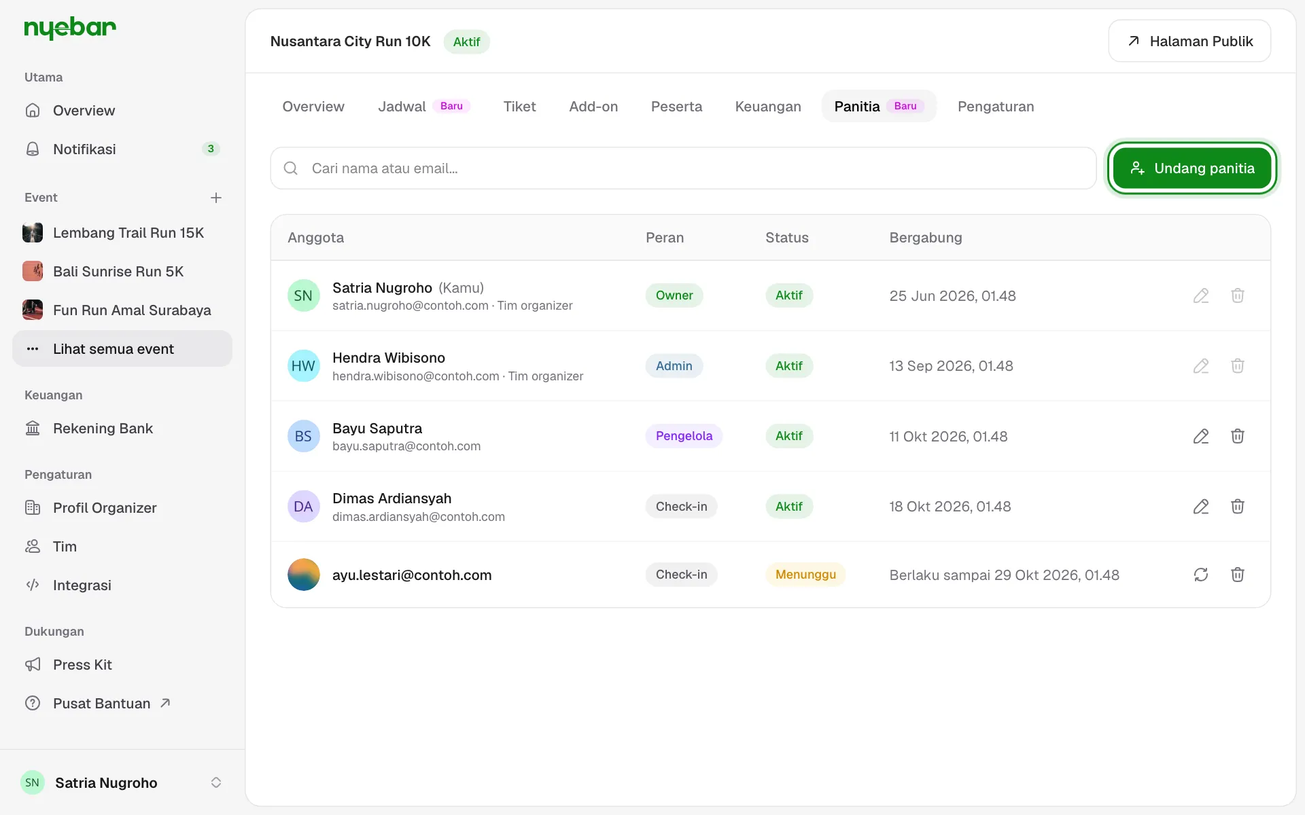Open the Keuangan tab
Image resolution: width=1305 pixels, height=815 pixels.
768,107
